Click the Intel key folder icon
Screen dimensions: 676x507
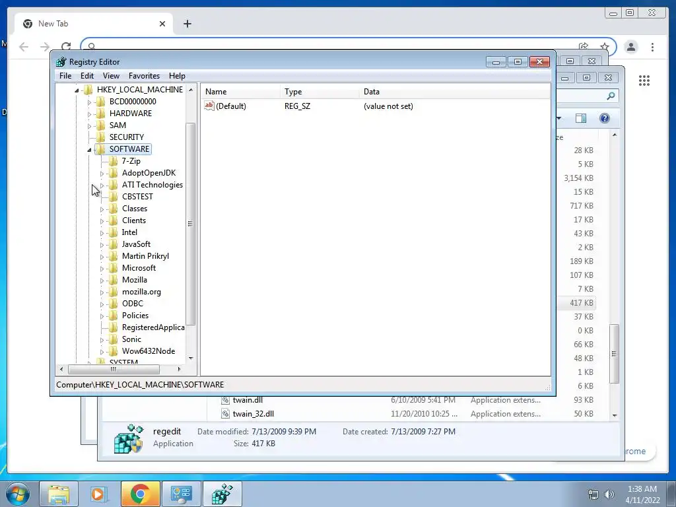[x=114, y=232]
